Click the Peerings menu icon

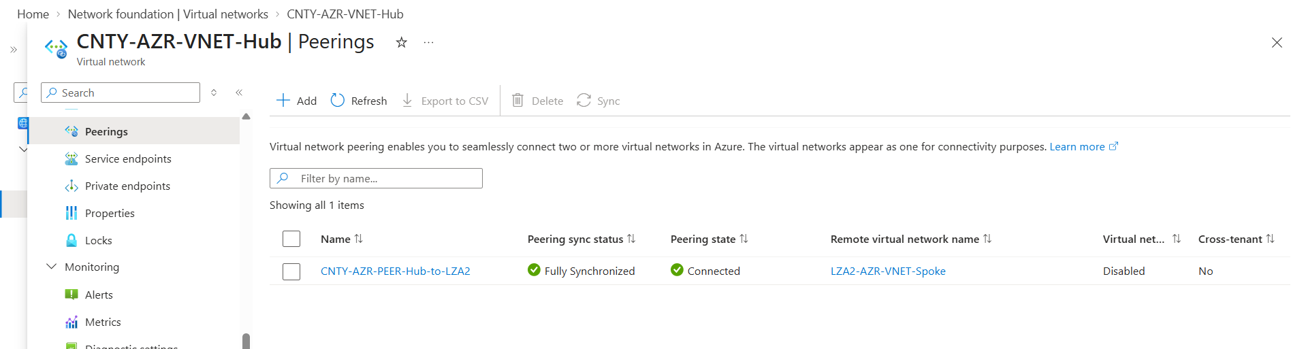tap(71, 131)
